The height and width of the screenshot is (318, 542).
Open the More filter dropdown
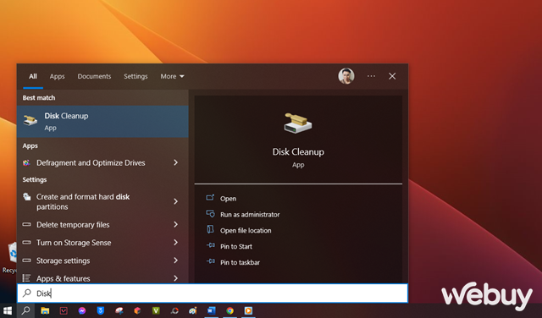172,76
